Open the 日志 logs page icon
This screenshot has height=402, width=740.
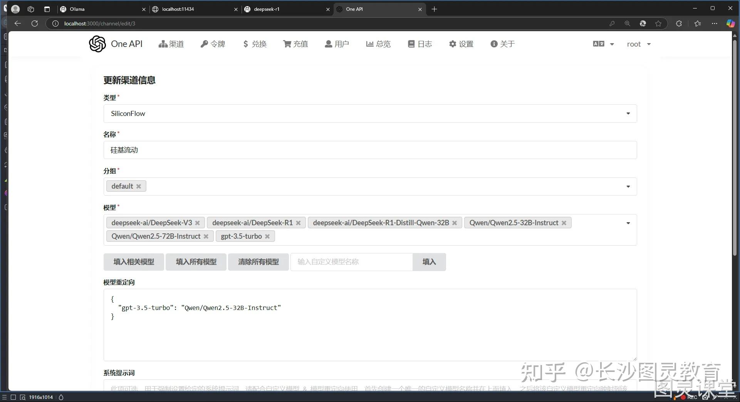coord(411,44)
